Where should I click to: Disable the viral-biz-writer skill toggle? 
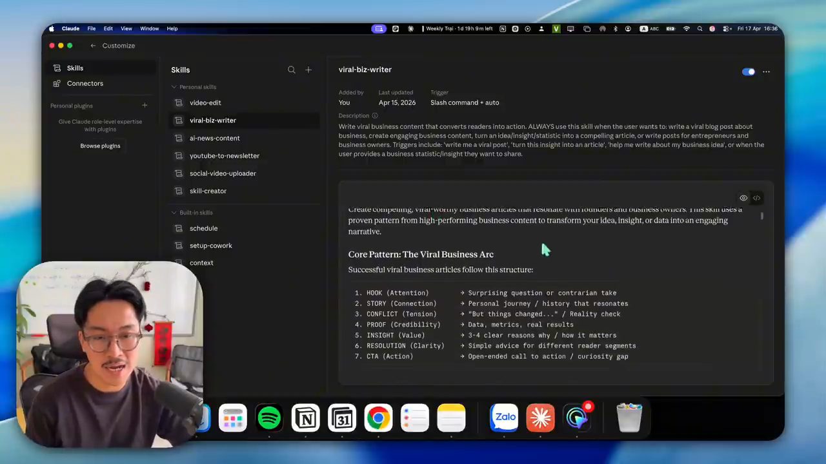coord(748,72)
